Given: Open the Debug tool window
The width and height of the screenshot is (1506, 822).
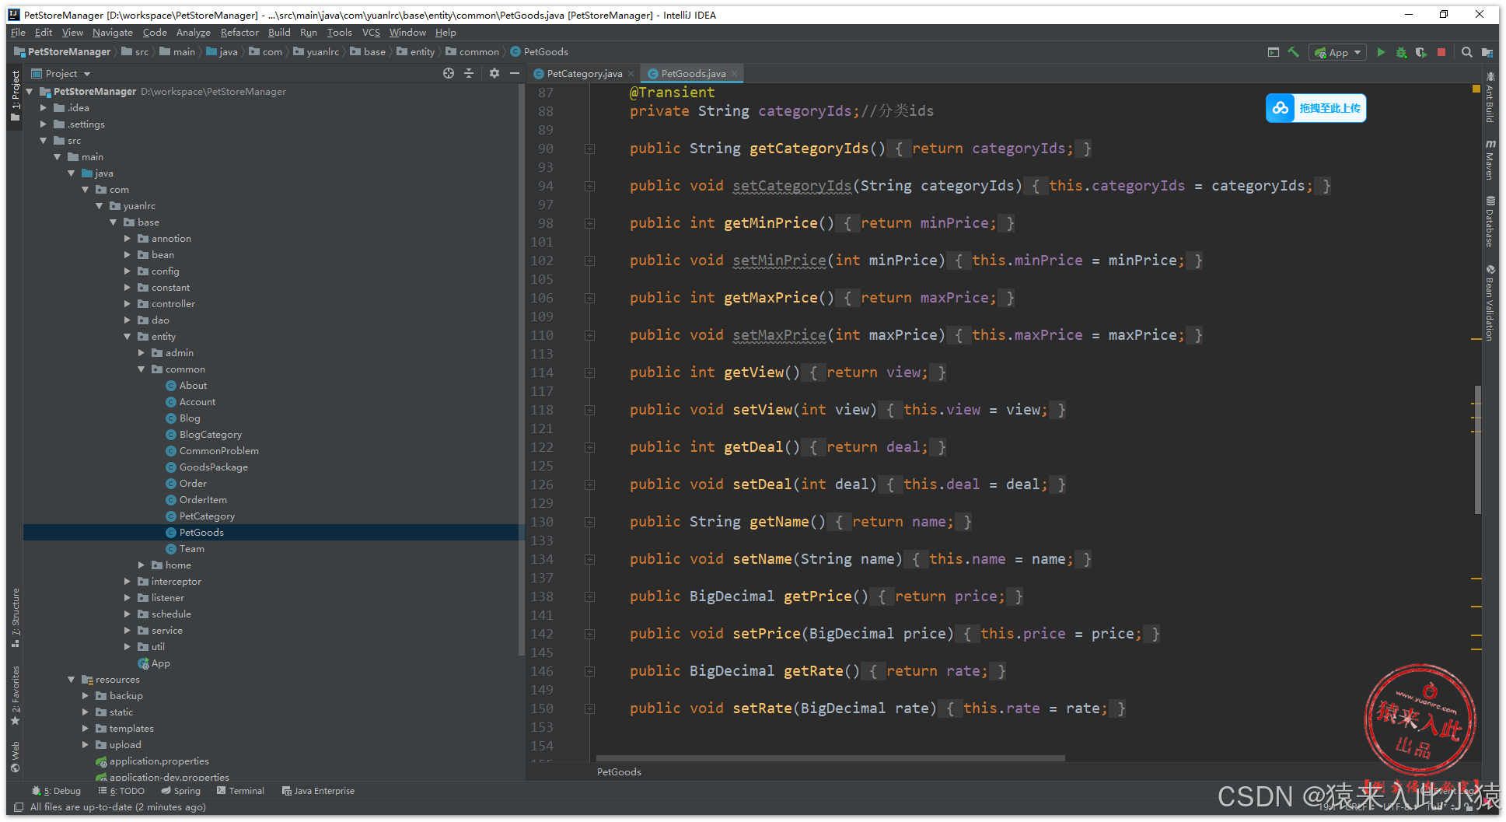Looking at the screenshot, I should pyautogui.click(x=56, y=791).
